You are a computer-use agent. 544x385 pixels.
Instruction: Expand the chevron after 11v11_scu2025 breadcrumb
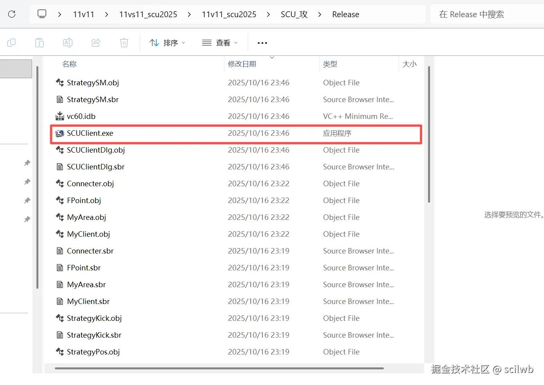click(268, 14)
